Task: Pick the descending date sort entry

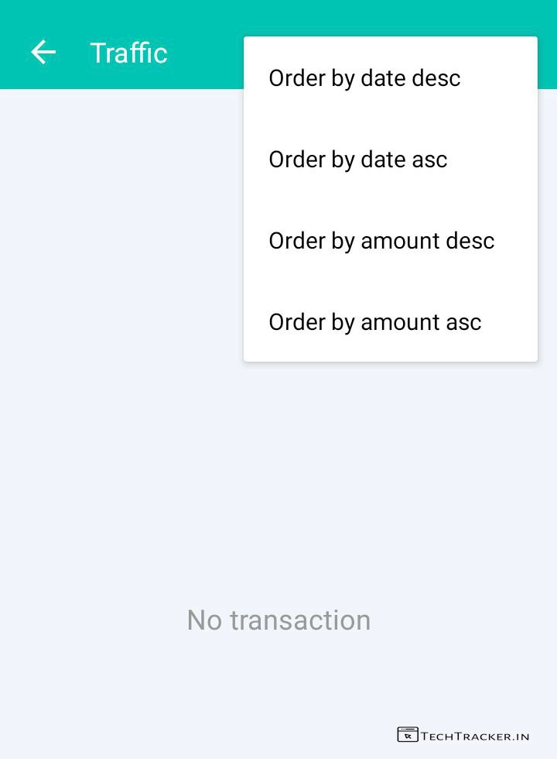Action: click(364, 78)
